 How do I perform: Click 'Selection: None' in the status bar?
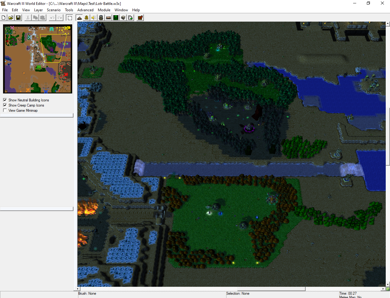(238, 293)
